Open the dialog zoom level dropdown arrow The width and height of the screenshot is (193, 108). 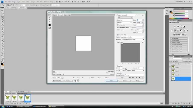(x=62, y=78)
